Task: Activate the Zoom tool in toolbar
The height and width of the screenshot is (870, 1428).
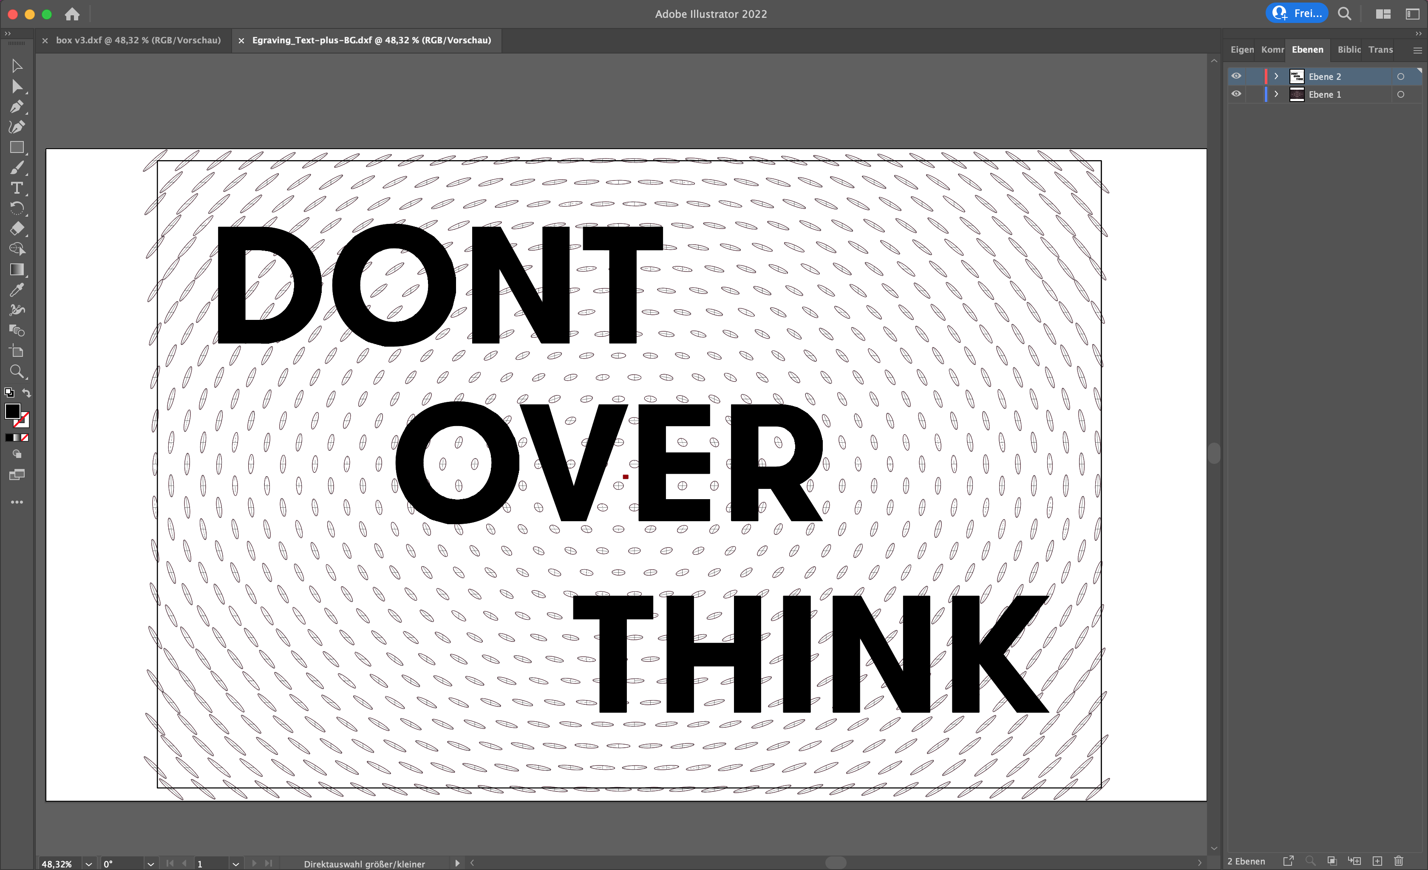Action: [x=16, y=371]
